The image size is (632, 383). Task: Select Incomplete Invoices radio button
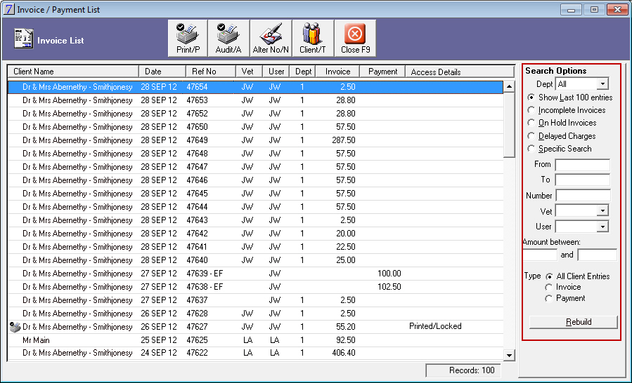pos(531,110)
